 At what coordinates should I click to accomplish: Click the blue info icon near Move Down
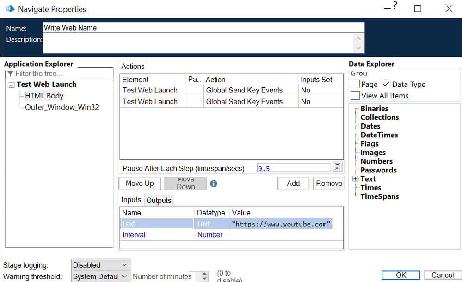[214, 184]
